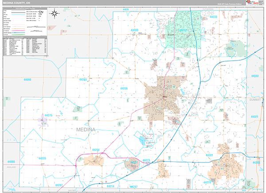Click ZIP code label 44321
The height and width of the screenshot is (193, 266).
pos(254,117)
